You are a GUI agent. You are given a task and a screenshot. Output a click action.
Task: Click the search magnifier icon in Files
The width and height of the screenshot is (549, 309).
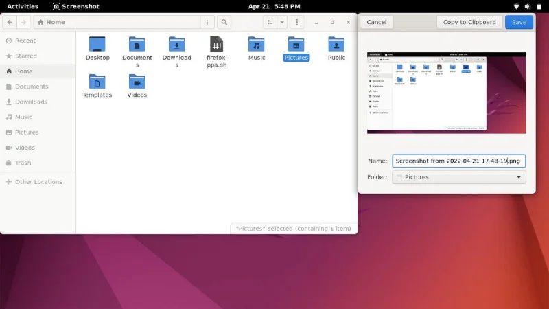click(x=224, y=22)
